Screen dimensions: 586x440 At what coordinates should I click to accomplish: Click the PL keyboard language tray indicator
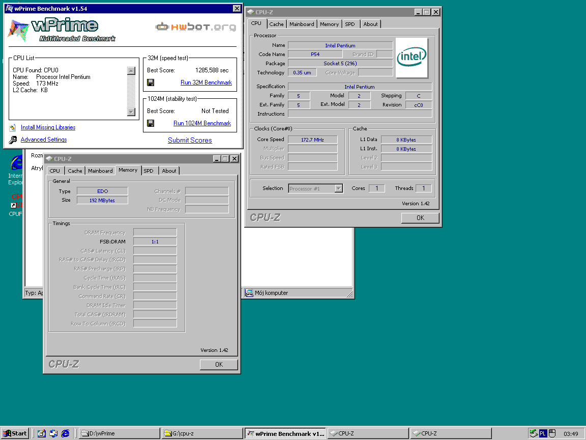[543, 434]
